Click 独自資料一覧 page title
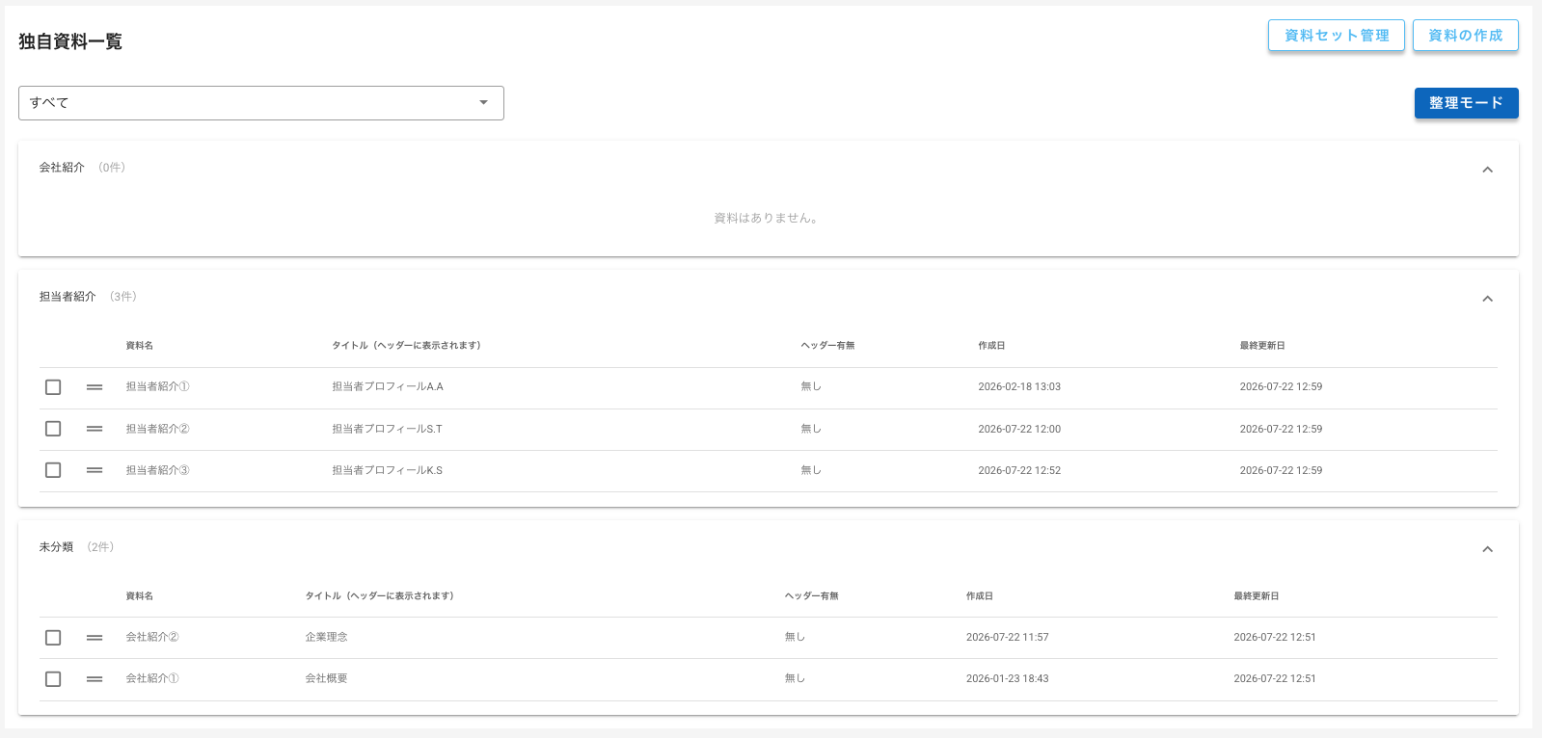1542x738 pixels. point(70,41)
